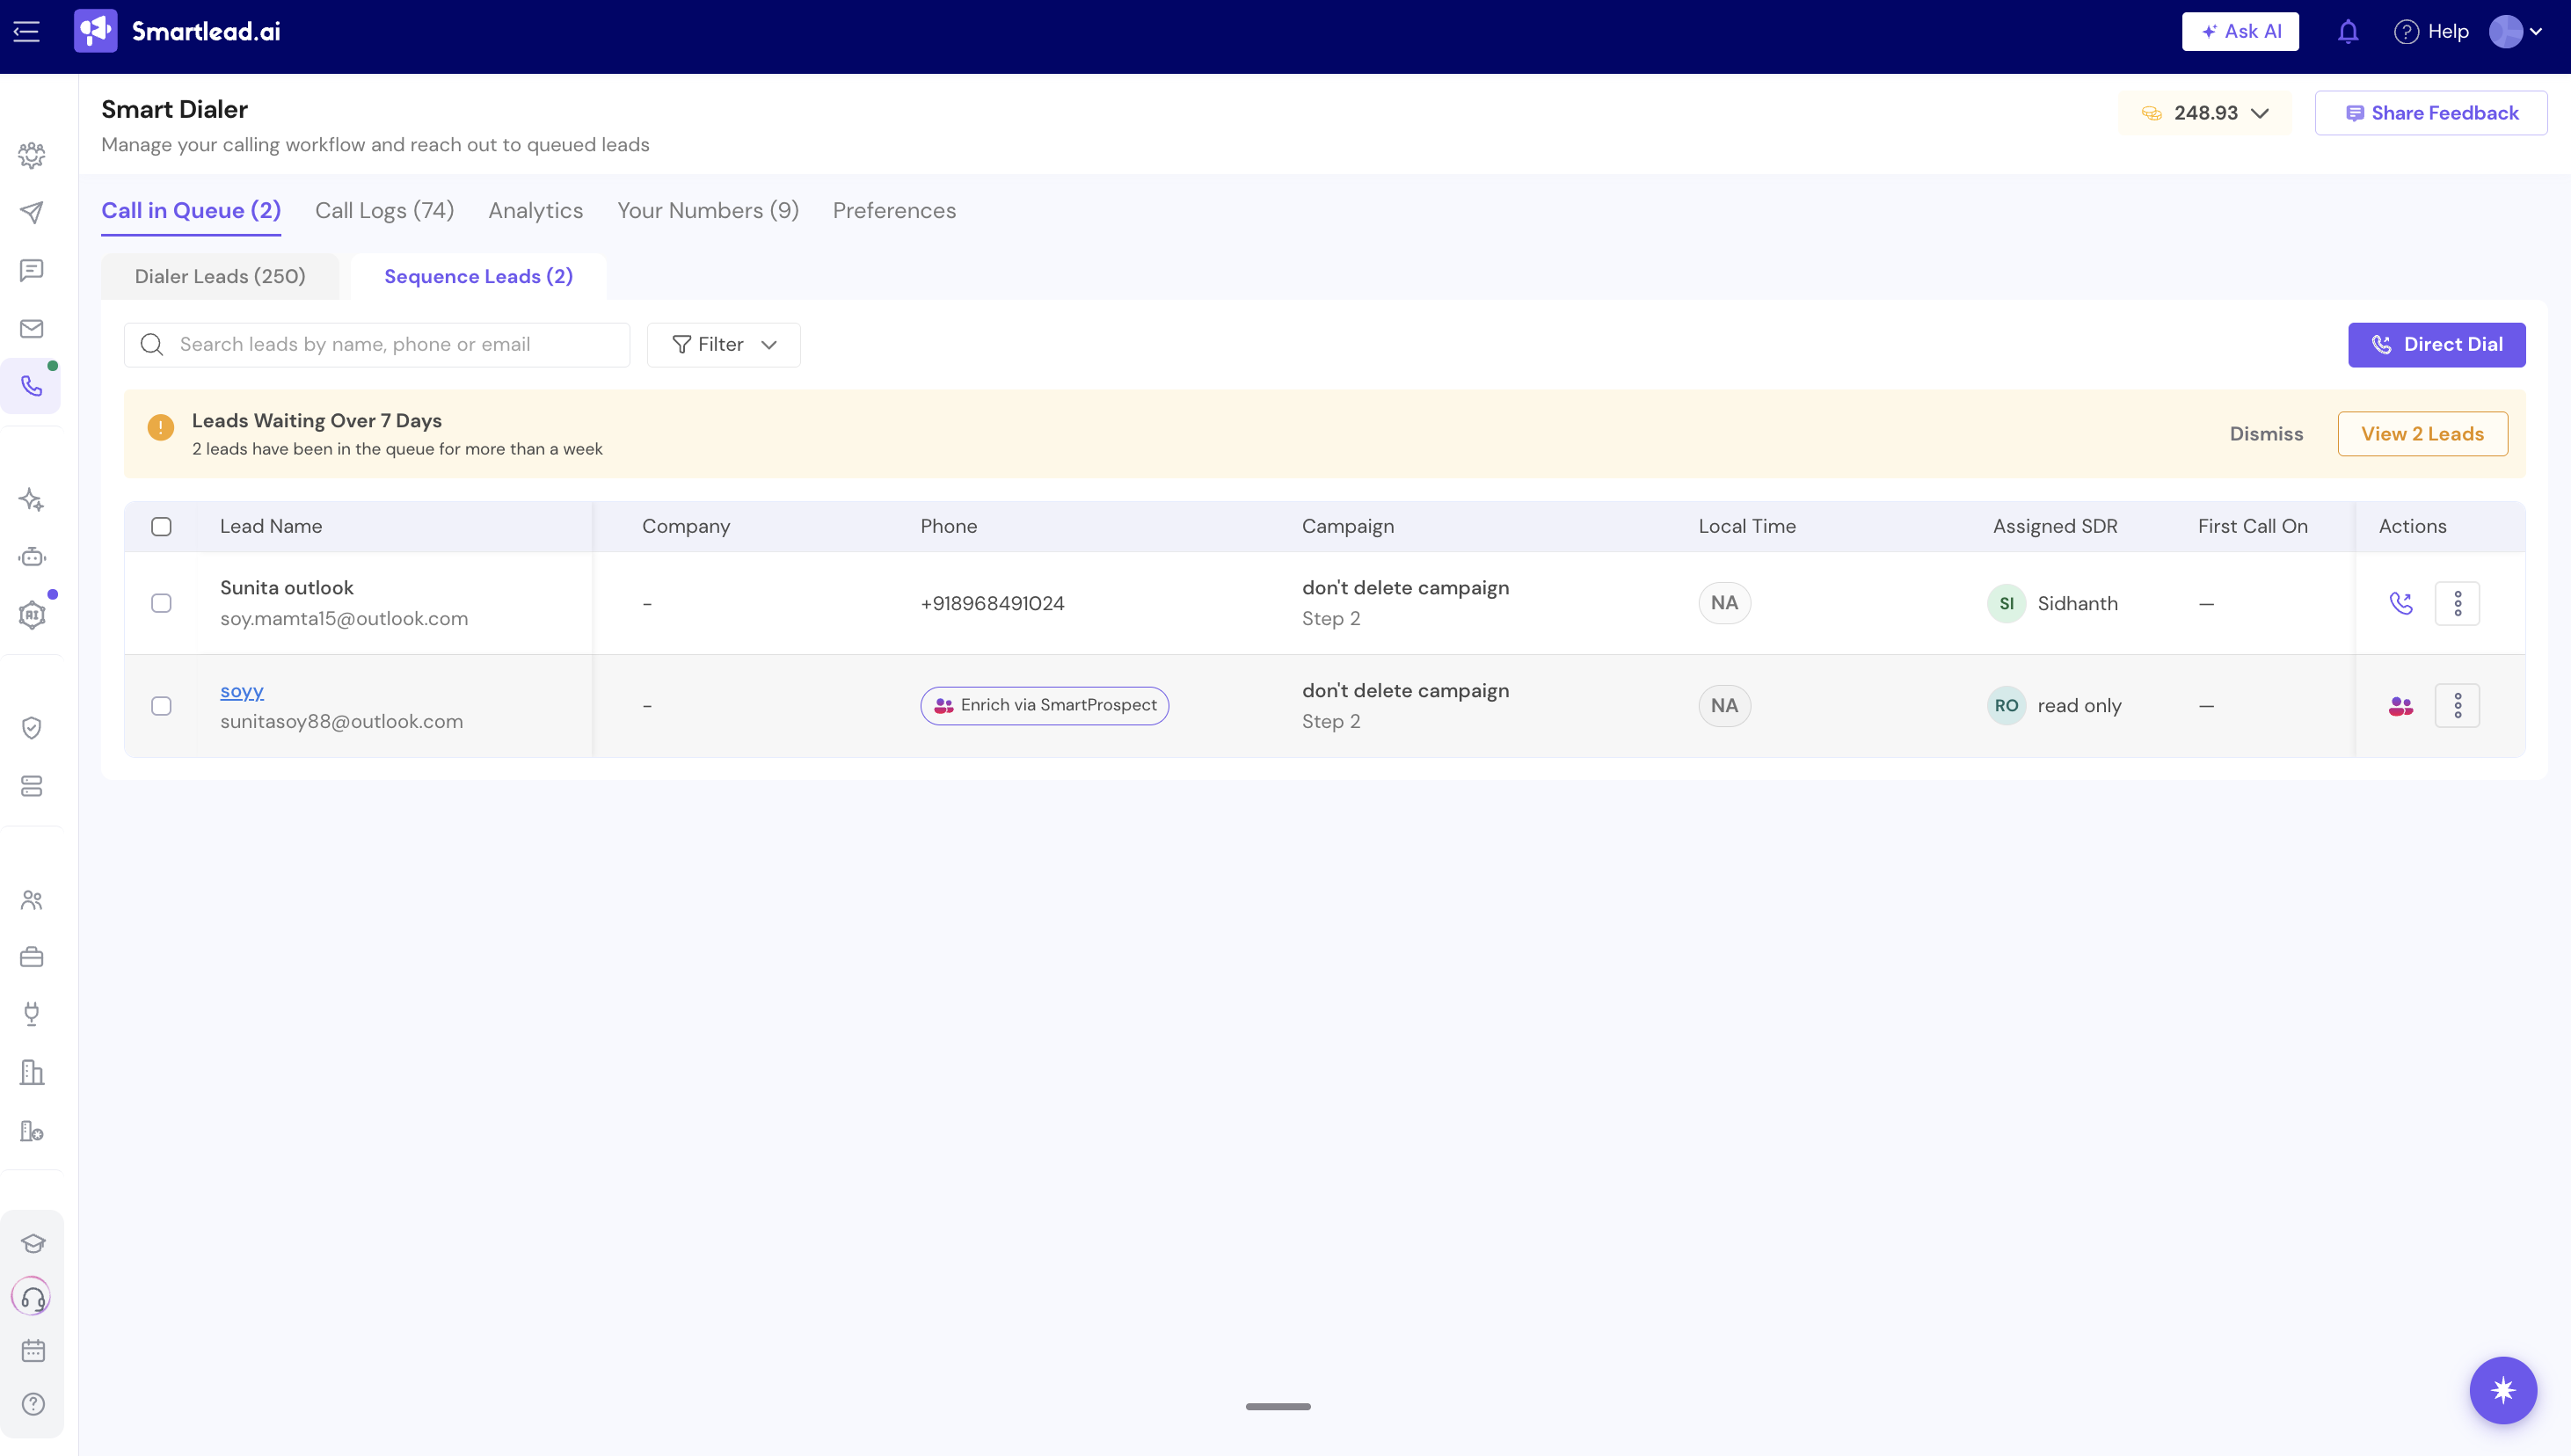Image resolution: width=2571 pixels, height=1456 pixels.
Task: Open the mail envelope icon in the sidebar
Action: point(31,329)
